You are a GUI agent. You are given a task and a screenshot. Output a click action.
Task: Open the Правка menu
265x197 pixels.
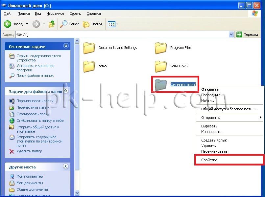point(24,13)
